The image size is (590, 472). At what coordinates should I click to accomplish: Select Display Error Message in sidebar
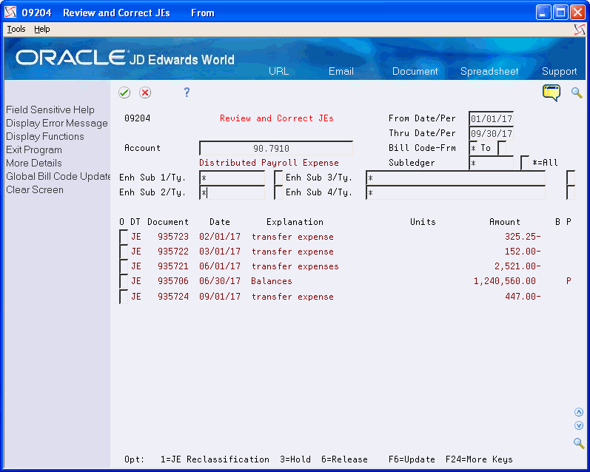pos(57,123)
